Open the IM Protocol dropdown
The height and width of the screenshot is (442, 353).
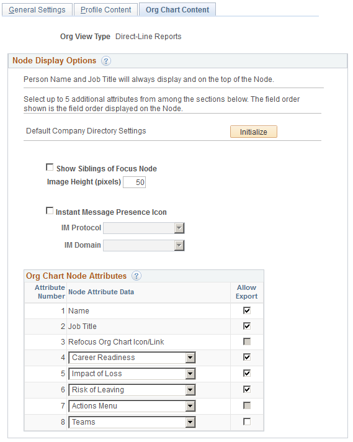pos(144,228)
